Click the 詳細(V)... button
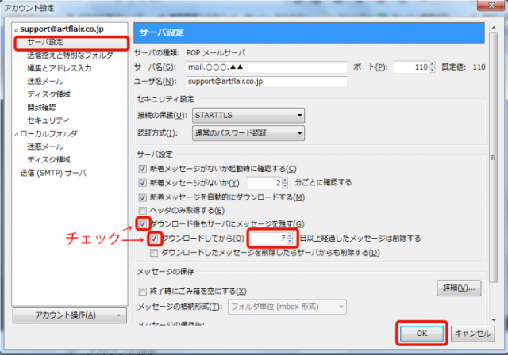This screenshot has height=355, width=508. (x=459, y=288)
